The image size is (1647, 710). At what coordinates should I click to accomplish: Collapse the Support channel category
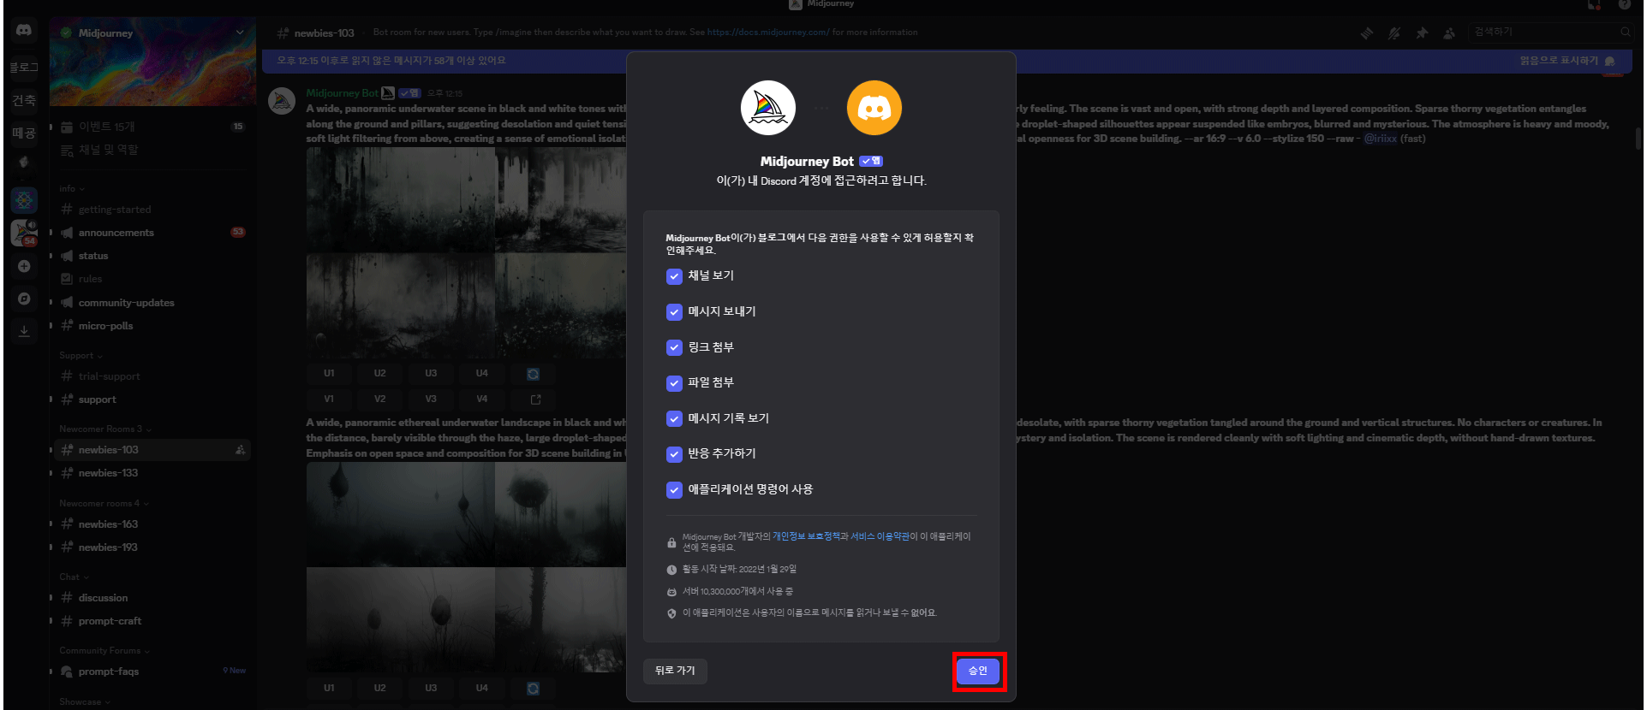[x=81, y=356]
